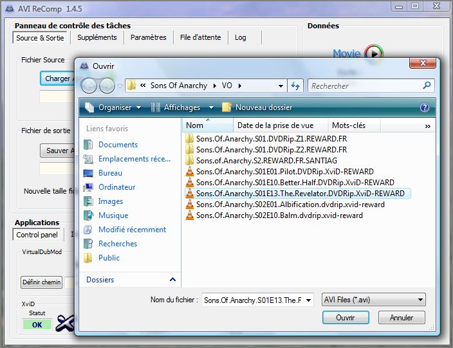Click the back navigation arrow in Ouvrir dialog

tap(89, 86)
